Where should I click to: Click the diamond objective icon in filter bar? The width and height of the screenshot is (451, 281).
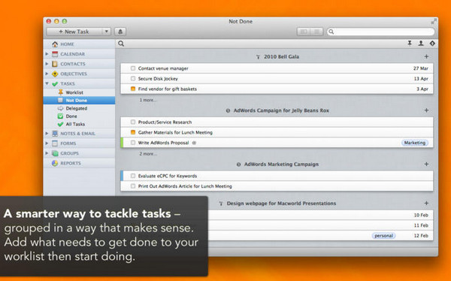[432, 44]
